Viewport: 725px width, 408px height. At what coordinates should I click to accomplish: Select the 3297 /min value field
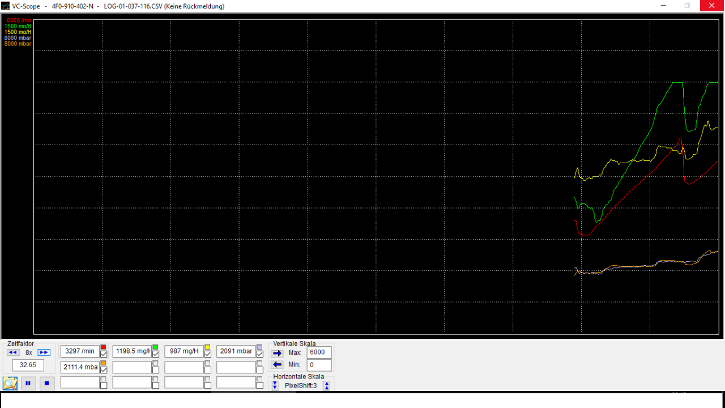pyautogui.click(x=80, y=351)
